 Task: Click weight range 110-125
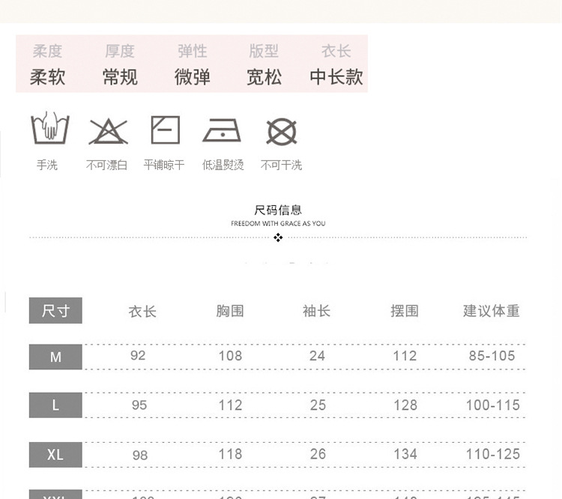(x=493, y=454)
